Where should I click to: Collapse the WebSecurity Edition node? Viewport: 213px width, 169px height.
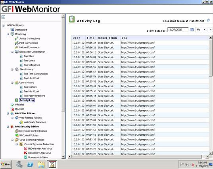[8, 127]
